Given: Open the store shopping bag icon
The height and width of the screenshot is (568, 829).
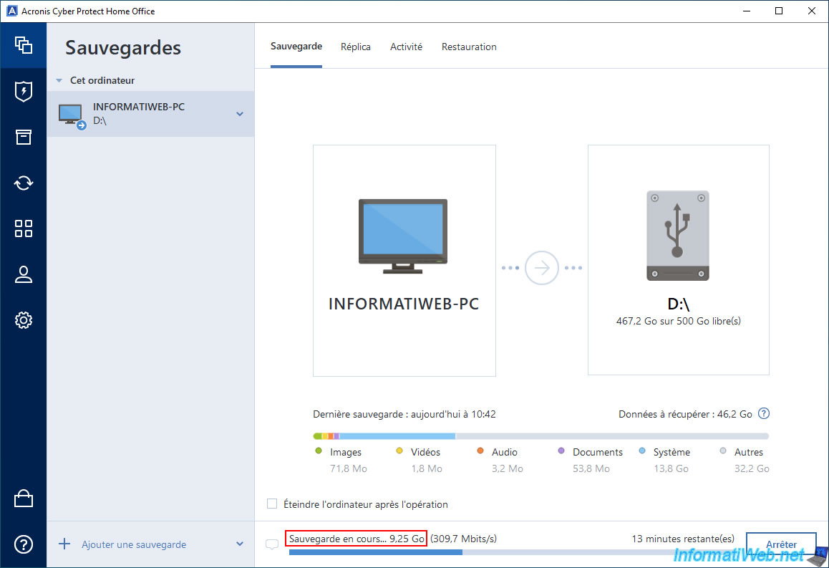Looking at the screenshot, I should [23, 499].
